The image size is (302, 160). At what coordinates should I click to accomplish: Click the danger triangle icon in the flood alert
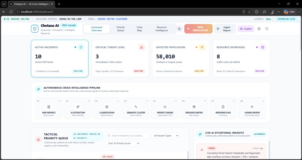tap(202, 150)
